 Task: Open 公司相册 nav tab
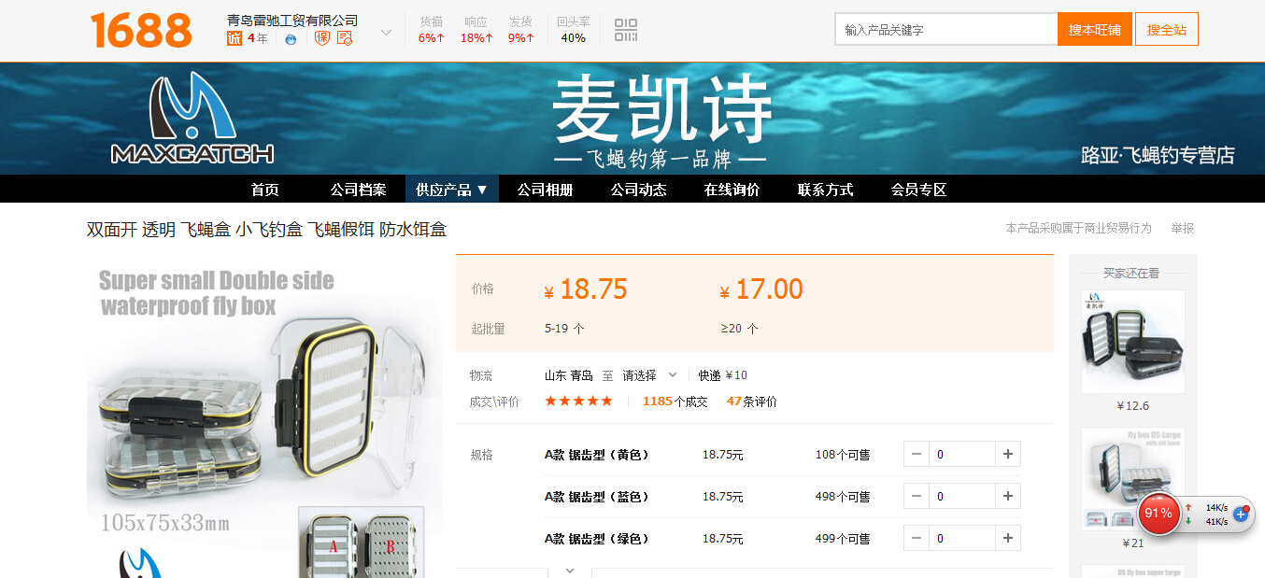tap(546, 190)
